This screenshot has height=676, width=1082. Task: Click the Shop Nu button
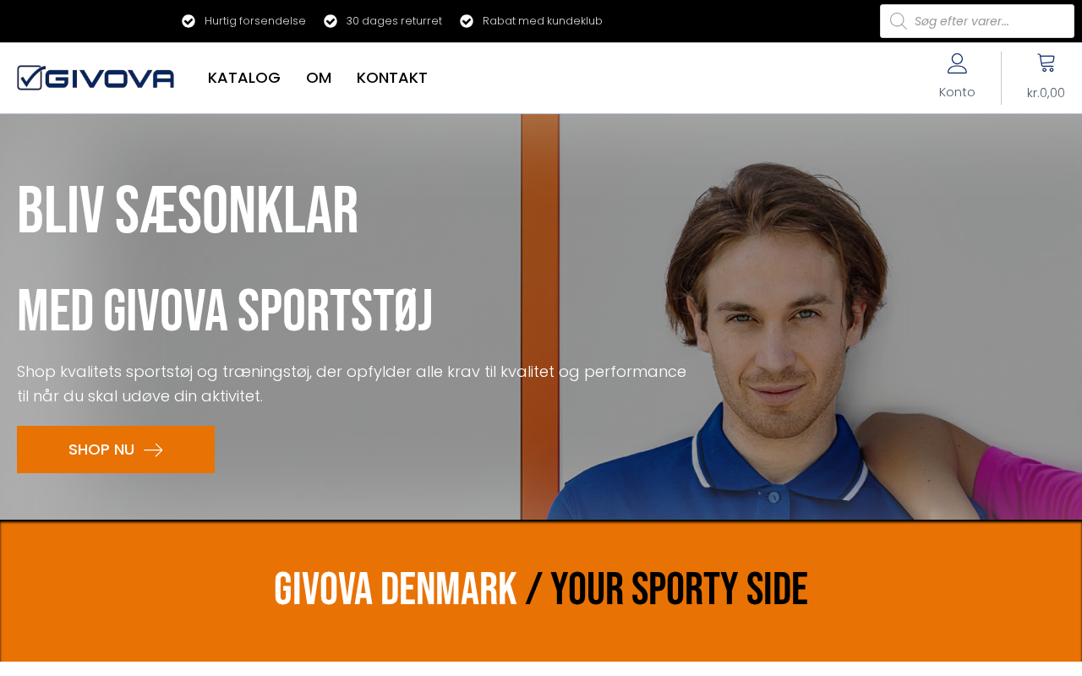coord(116,450)
